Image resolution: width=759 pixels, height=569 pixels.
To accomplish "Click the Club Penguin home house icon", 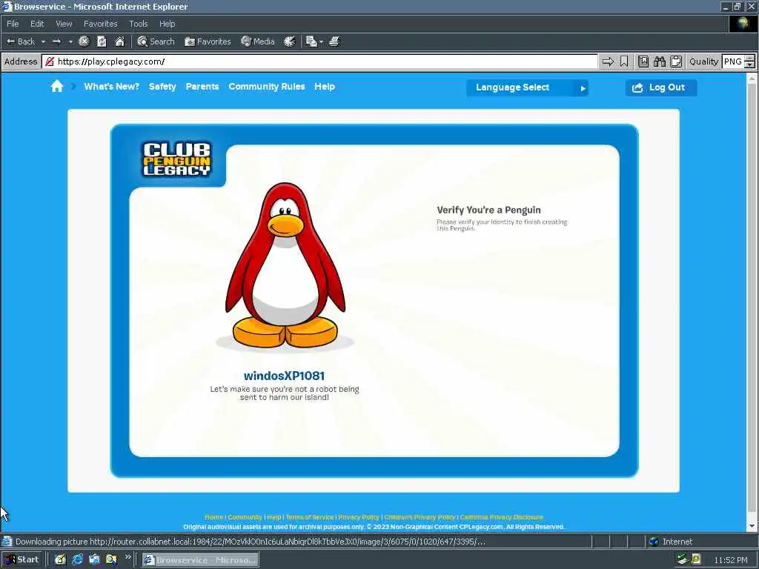I will (57, 87).
